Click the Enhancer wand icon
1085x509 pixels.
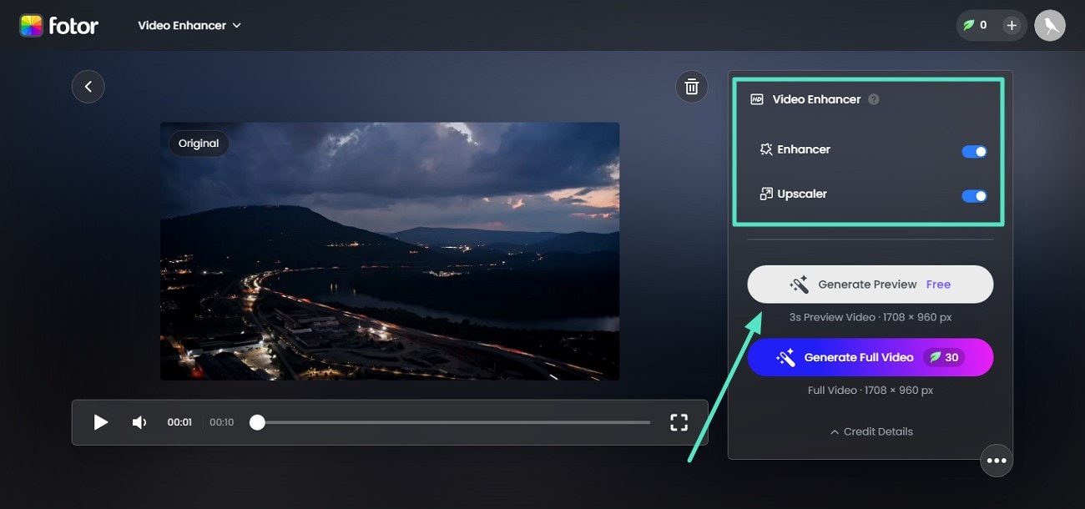[x=765, y=150]
